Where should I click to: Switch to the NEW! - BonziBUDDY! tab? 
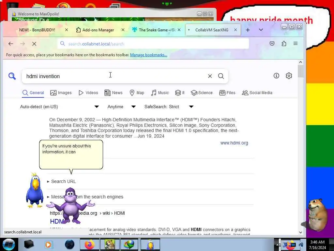(x=37, y=30)
